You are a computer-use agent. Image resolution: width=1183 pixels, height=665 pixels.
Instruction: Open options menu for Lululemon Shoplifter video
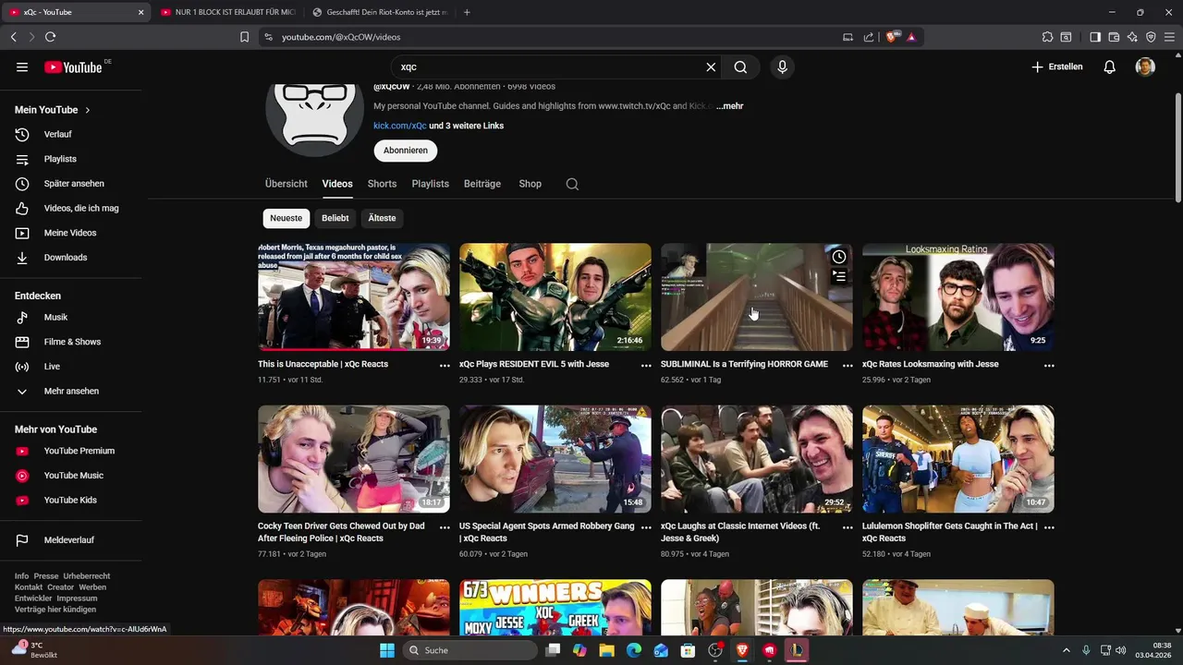point(1049,527)
